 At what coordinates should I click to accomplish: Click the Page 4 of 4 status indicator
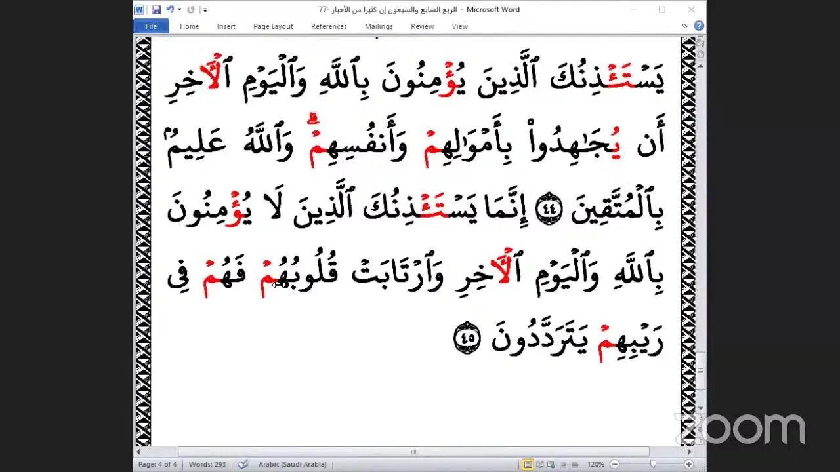click(157, 464)
